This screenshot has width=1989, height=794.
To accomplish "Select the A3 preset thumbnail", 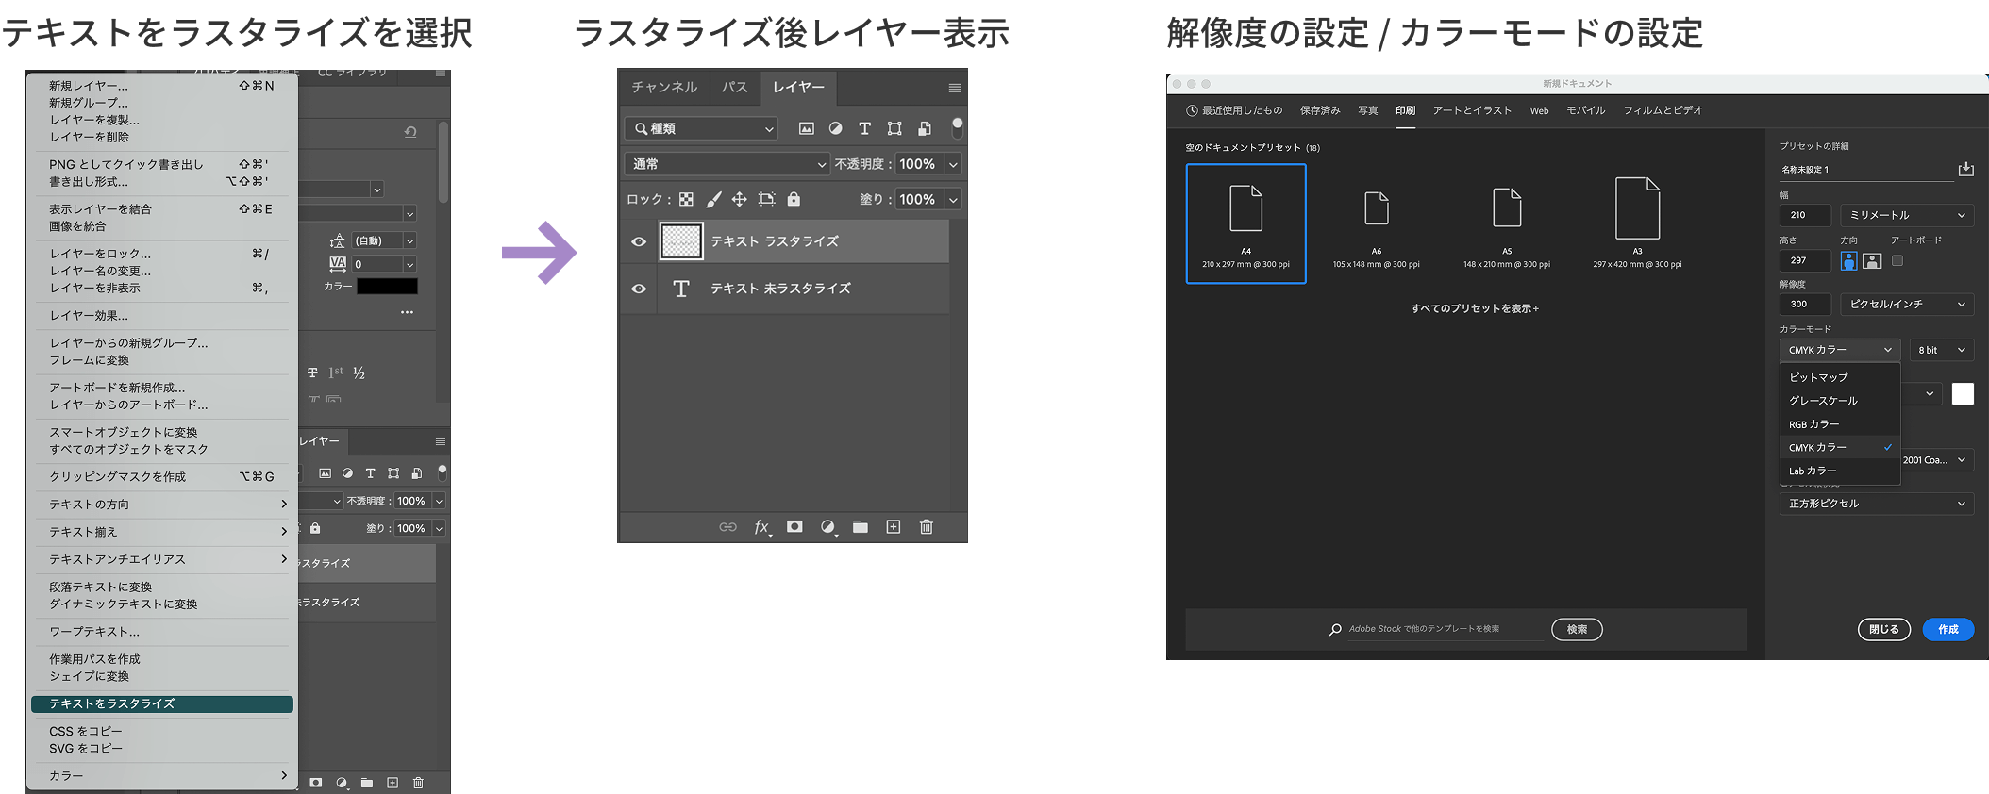I will (1637, 223).
